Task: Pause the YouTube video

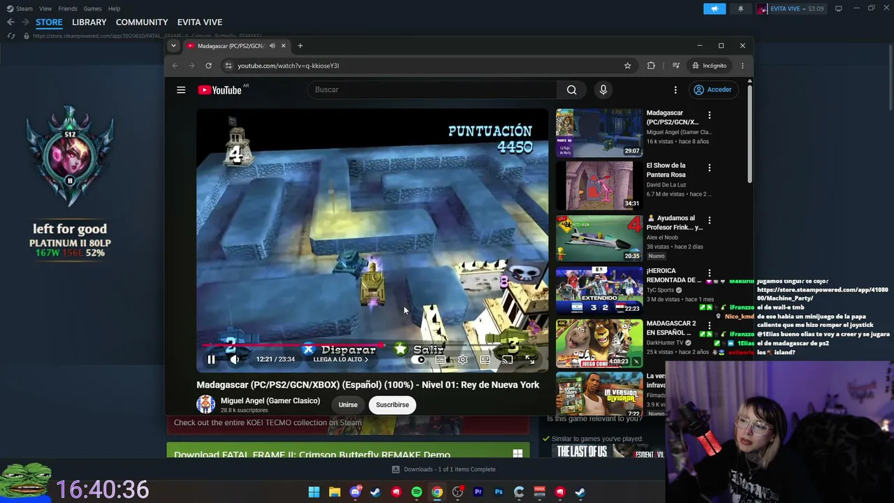Action: (x=211, y=360)
